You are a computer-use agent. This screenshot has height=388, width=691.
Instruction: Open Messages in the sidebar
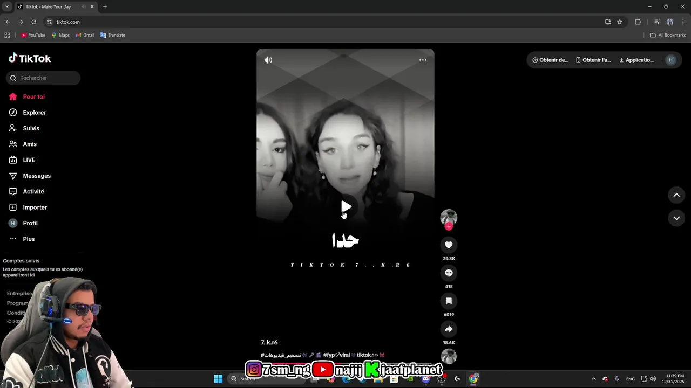30,176
